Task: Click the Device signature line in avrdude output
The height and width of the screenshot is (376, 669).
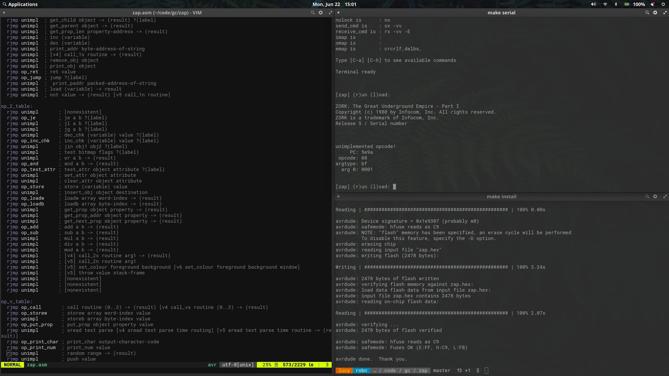Action: point(407,221)
